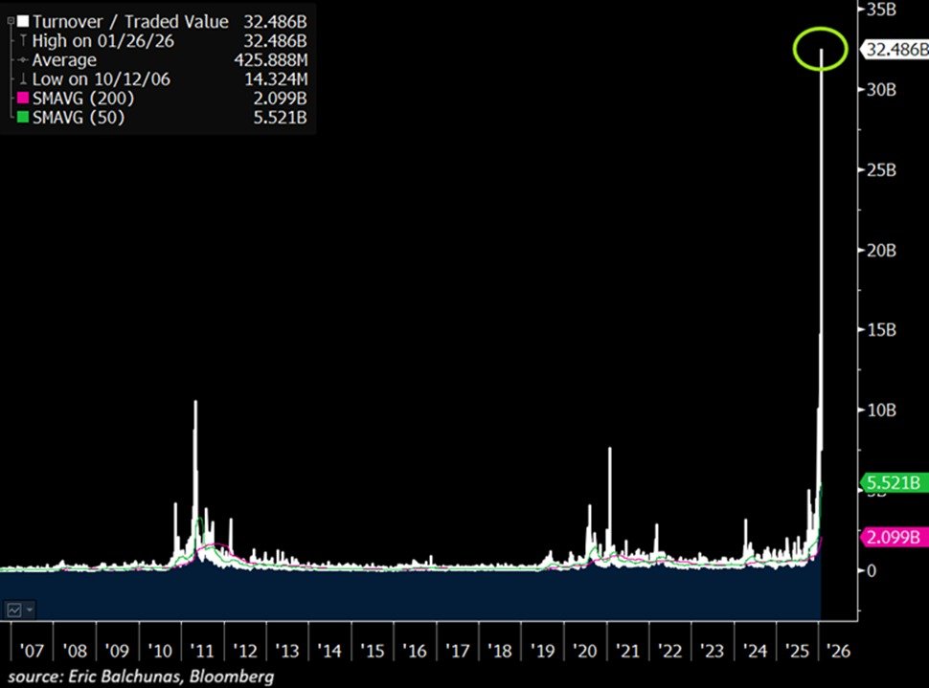Screen dimensions: 929x688
Task: Click the pink SMAVG (200) swatch
Action: click(x=23, y=98)
